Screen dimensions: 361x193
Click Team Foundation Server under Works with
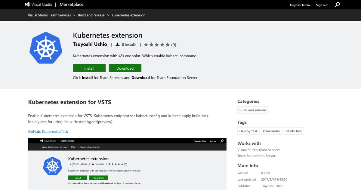(x=256, y=156)
